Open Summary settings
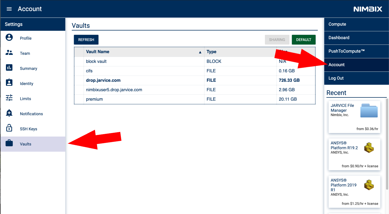Image resolution: width=389 pixels, height=214 pixels. 33,68
